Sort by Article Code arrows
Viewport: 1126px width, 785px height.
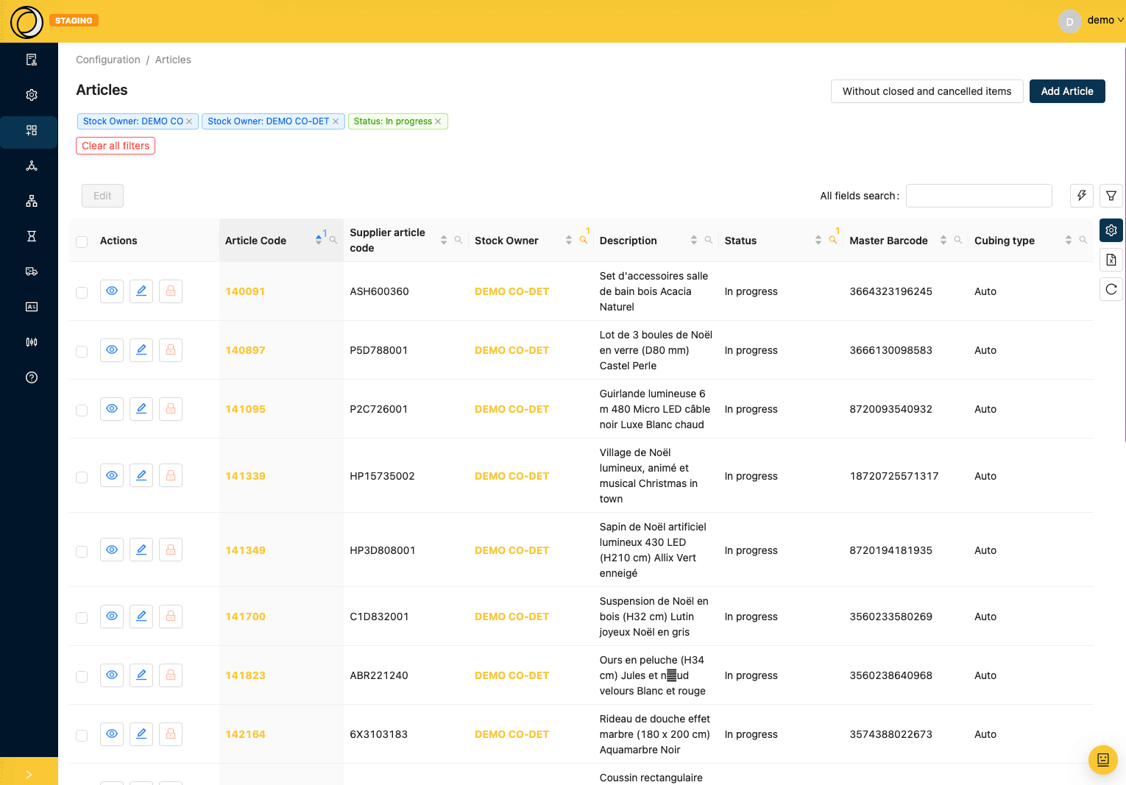[319, 240]
